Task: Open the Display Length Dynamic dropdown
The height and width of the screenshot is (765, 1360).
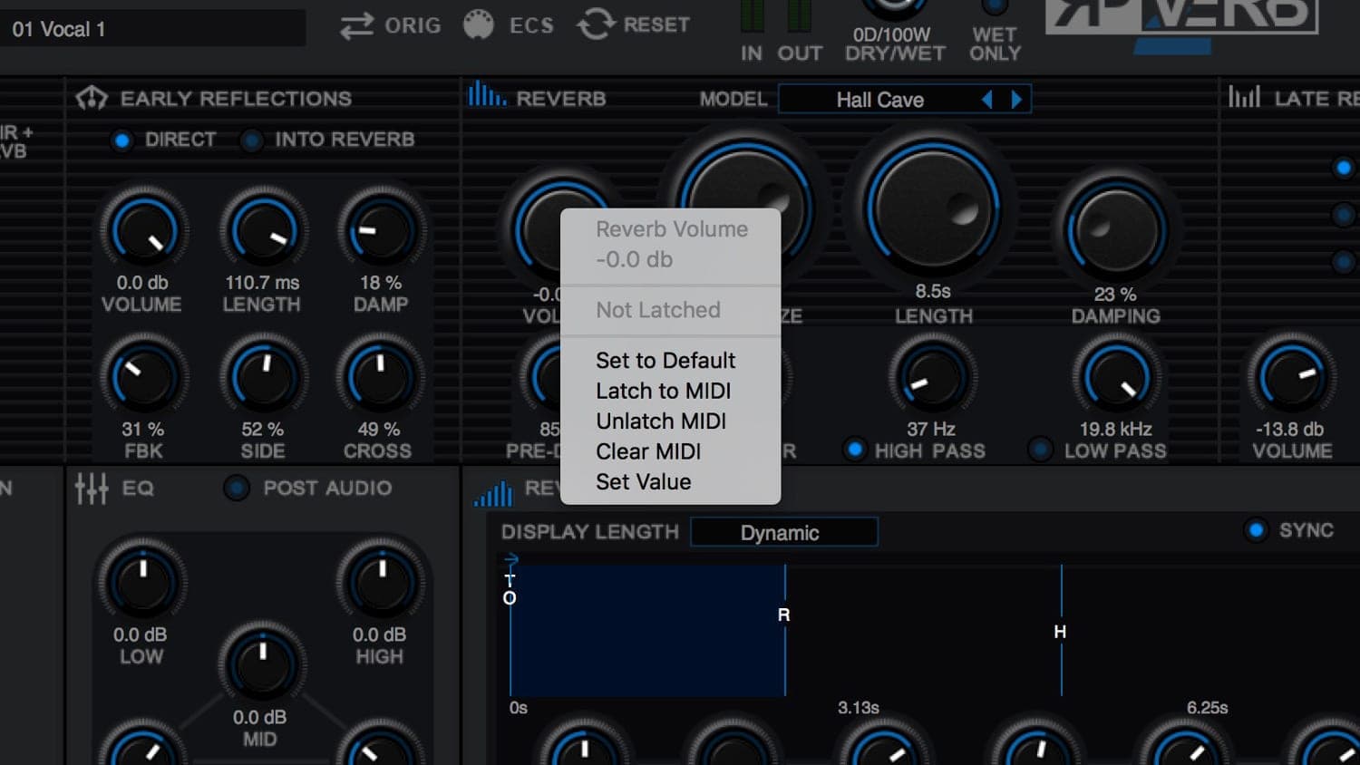Action: 783,532
